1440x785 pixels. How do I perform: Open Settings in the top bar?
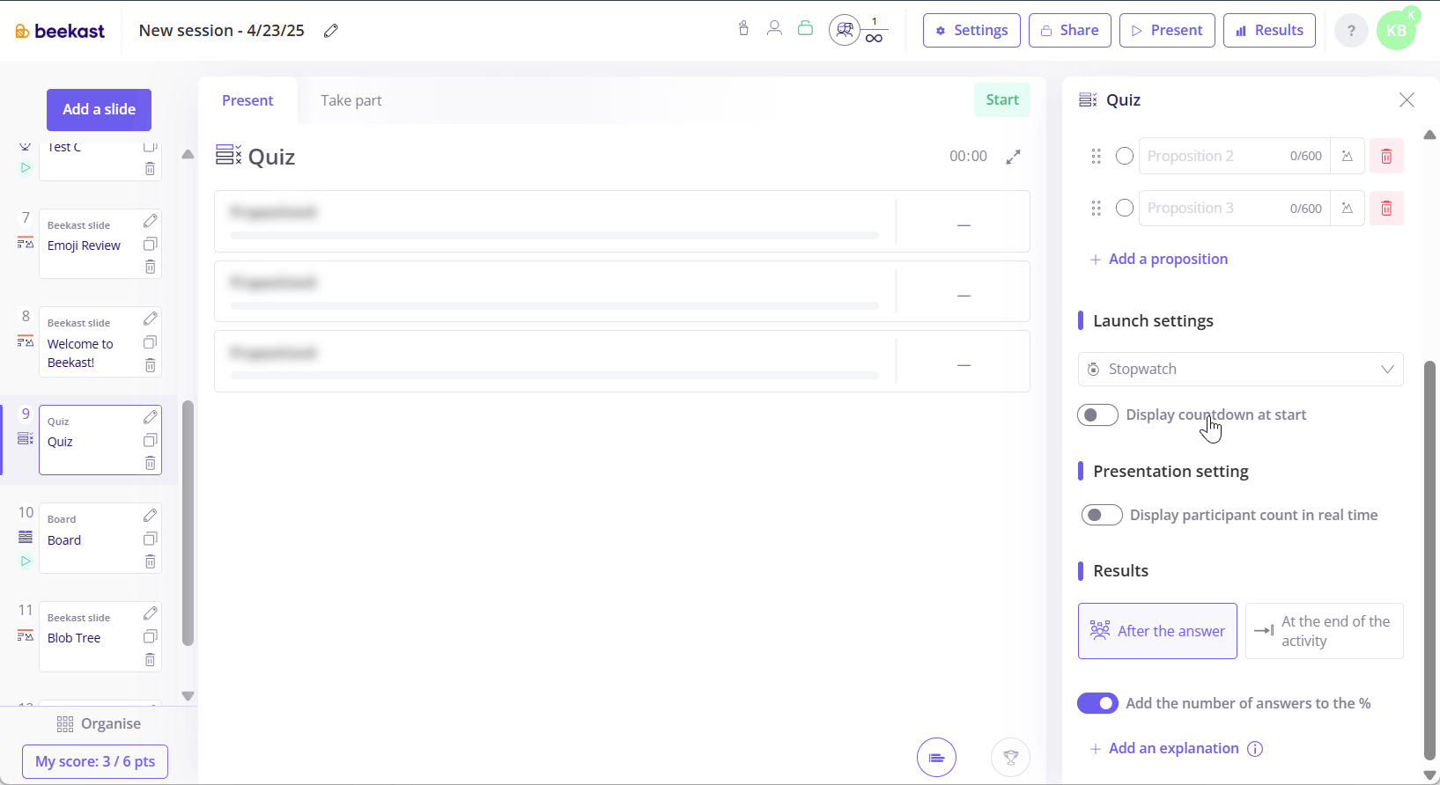[x=971, y=31]
